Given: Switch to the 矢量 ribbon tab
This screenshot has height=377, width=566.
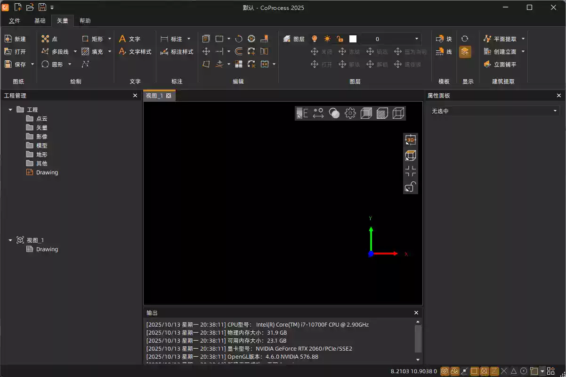Looking at the screenshot, I should [63, 21].
